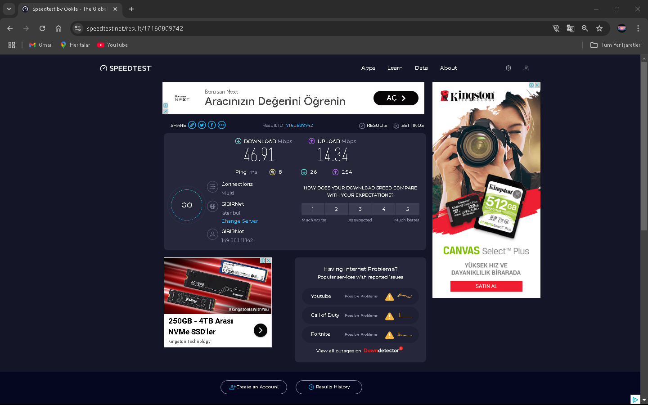The width and height of the screenshot is (648, 405).
Task: Open the About menu
Action: [449, 68]
